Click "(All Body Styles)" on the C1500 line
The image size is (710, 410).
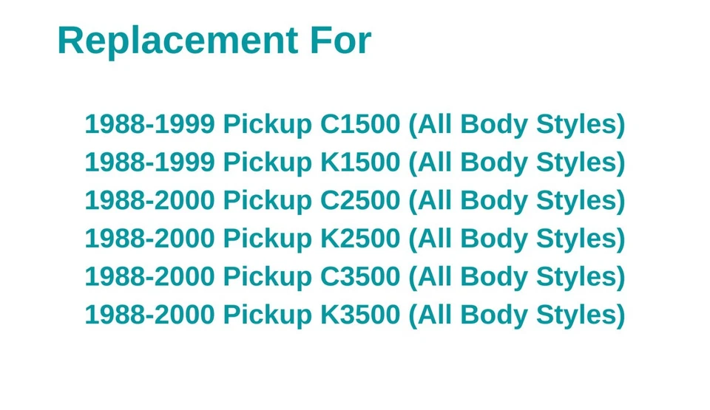516,124
